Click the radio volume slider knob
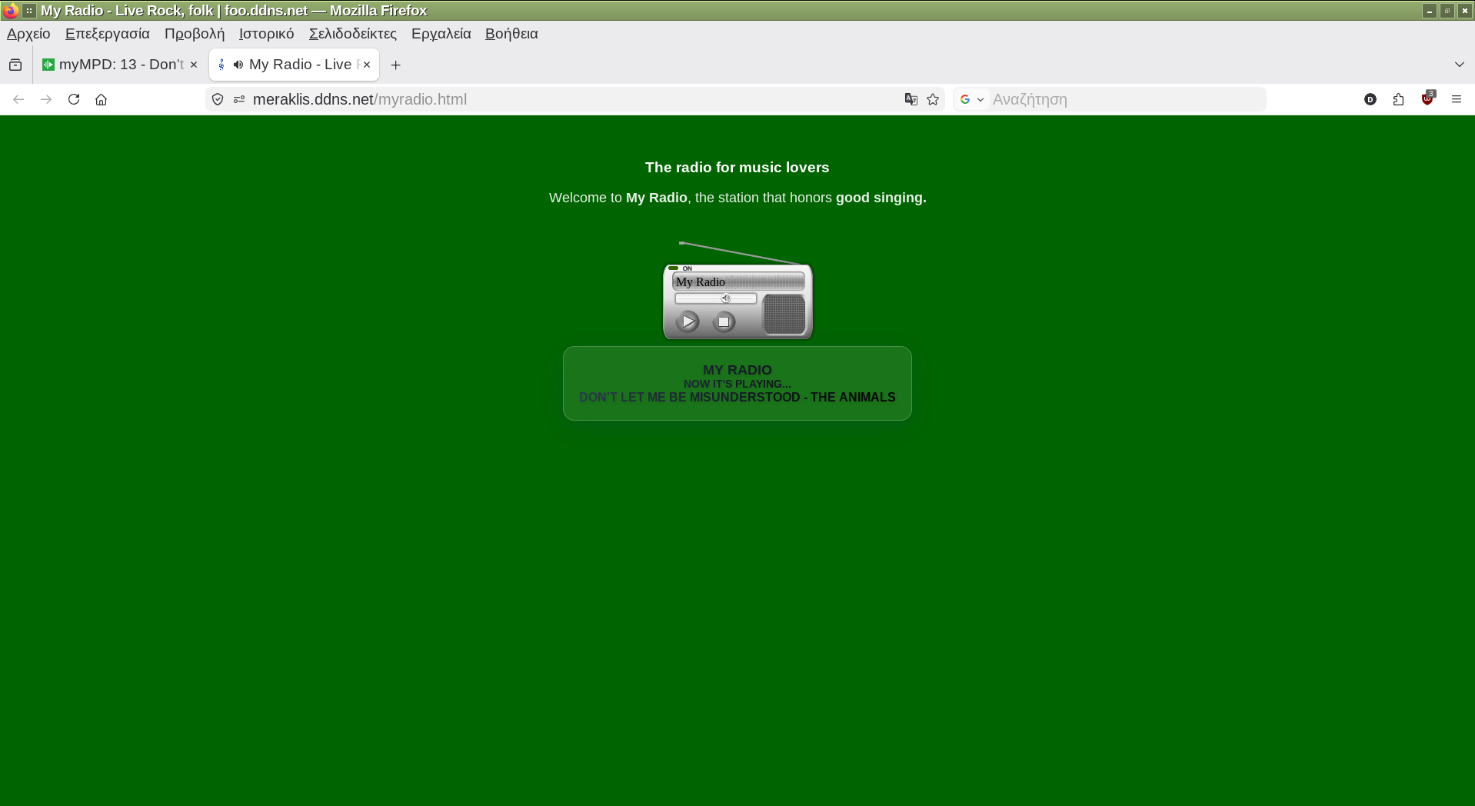Screen dimensions: 1475x806 click(725, 298)
